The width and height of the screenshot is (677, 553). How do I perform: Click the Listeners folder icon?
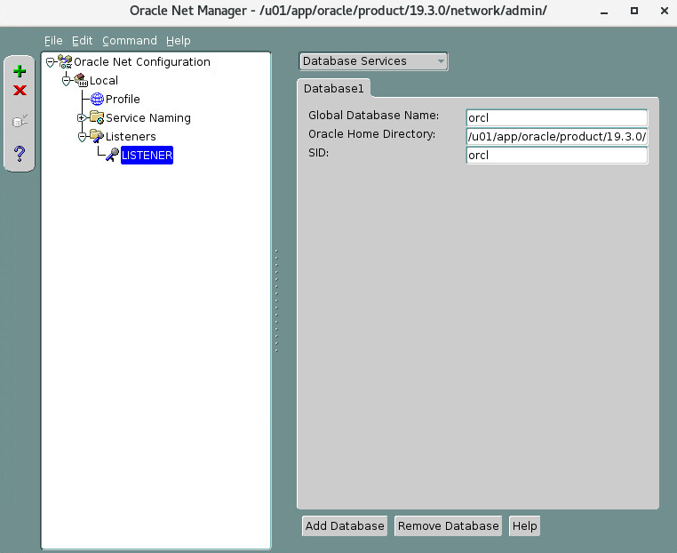pos(97,136)
